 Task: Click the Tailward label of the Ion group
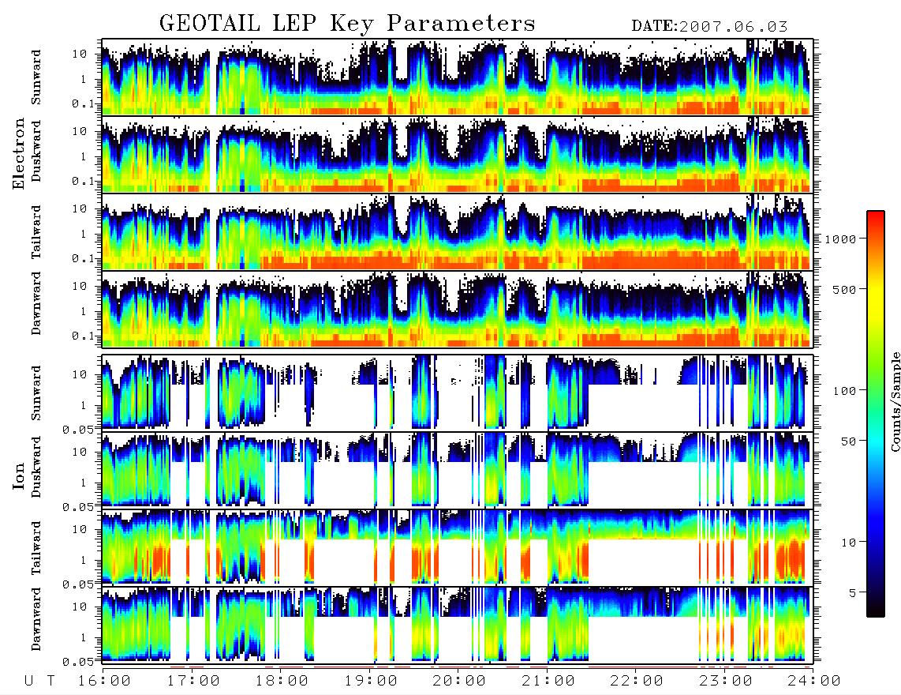click(36, 548)
